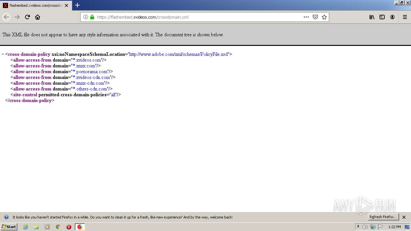Click the XML style information notice text
The image size is (411, 231).
point(113,35)
